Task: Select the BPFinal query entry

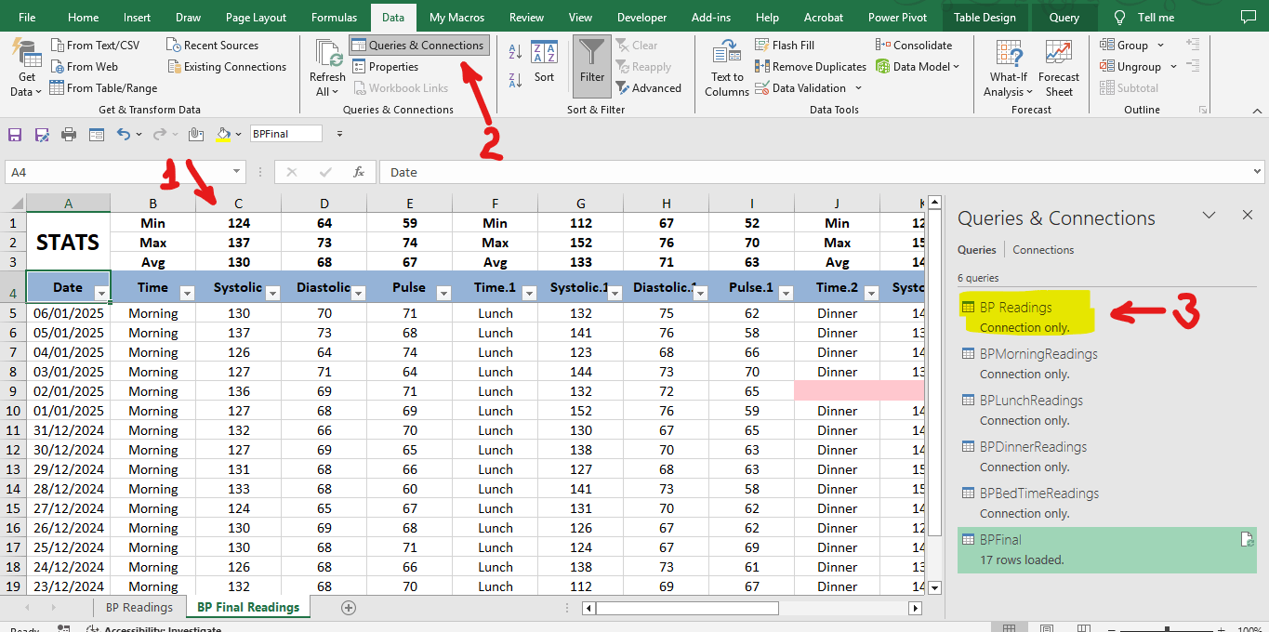Action: [1106, 549]
